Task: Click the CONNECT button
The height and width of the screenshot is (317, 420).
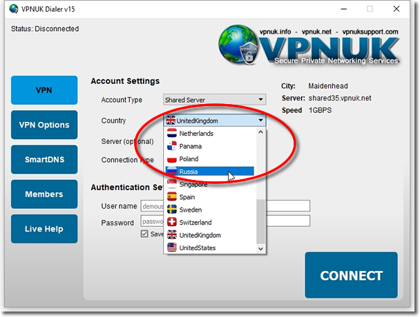Action: point(351,275)
